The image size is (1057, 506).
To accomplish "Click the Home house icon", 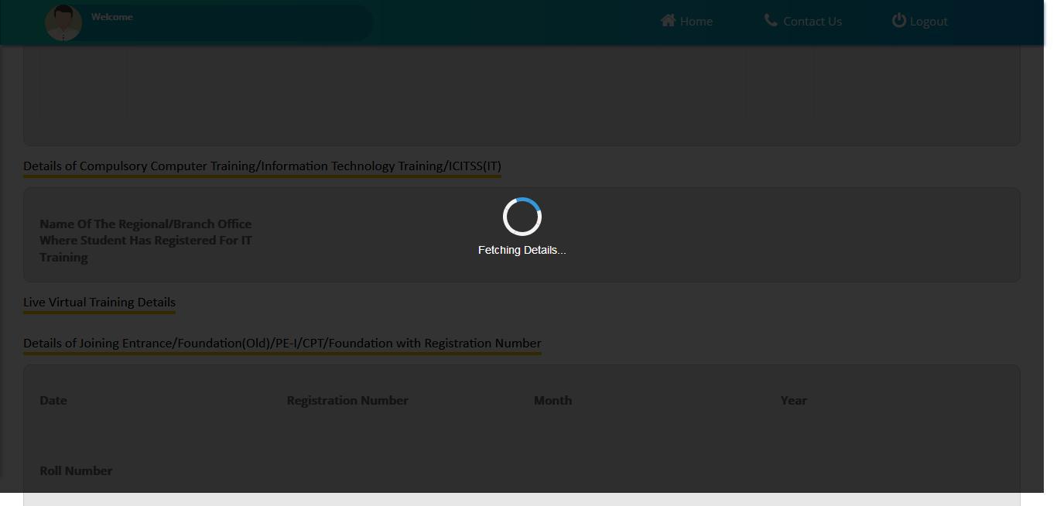I will (667, 21).
